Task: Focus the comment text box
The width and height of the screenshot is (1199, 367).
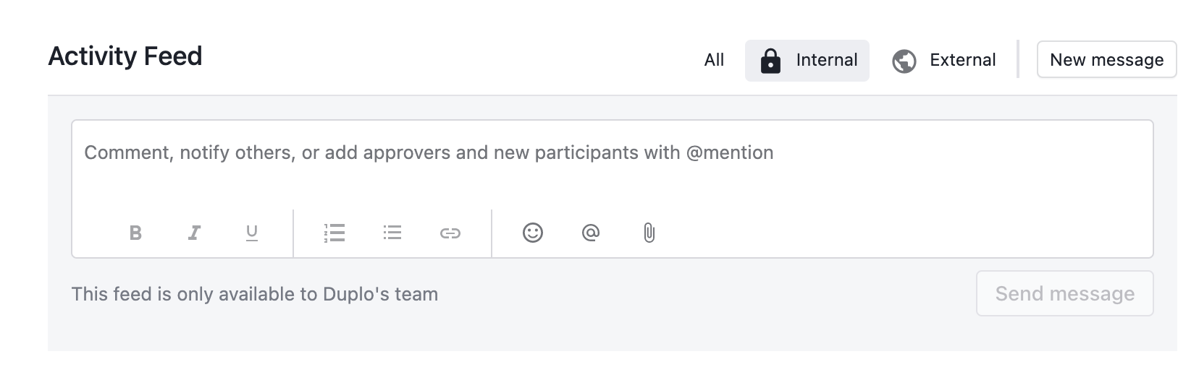Action: [x=613, y=165]
